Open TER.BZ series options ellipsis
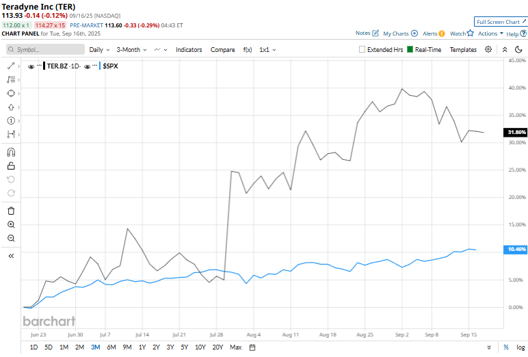 pos(39,66)
